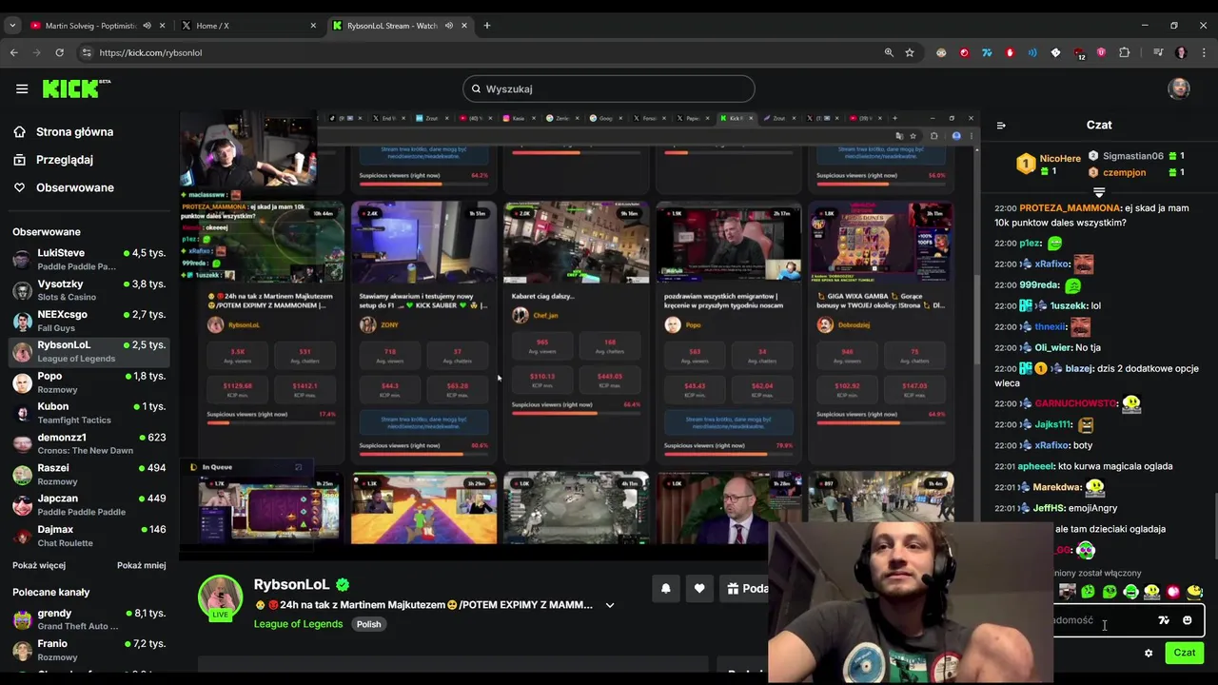Click Pokaż więcej under followed channels

(39, 565)
